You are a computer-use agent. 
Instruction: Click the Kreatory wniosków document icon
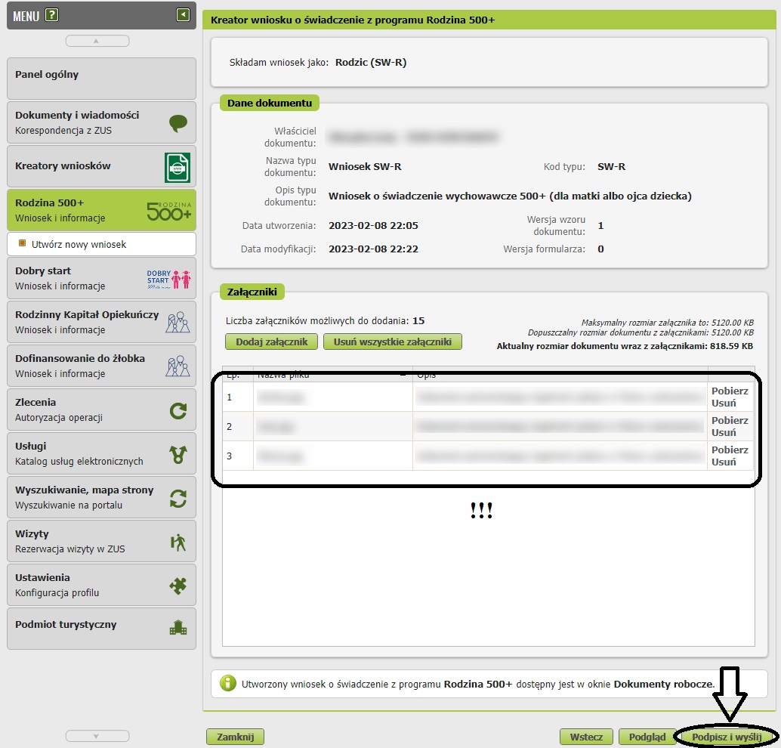[177, 167]
